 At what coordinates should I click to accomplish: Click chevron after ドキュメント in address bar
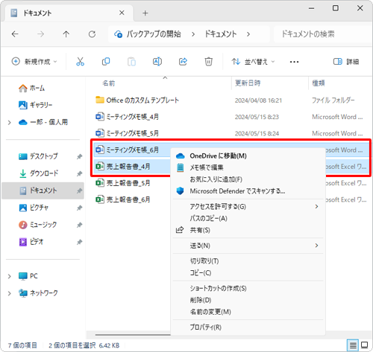click(248, 34)
